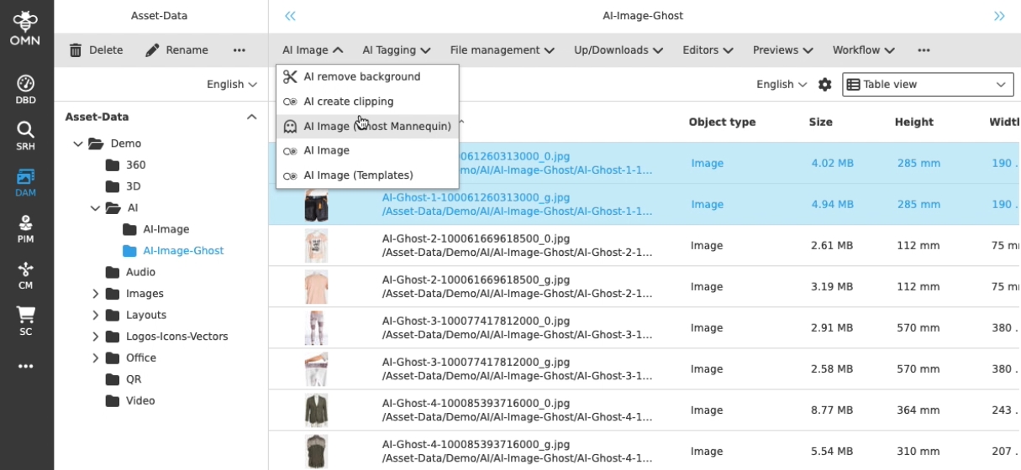Open the File management menu
The height and width of the screenshot is (470, 1021).
click(x=503, y=50)
